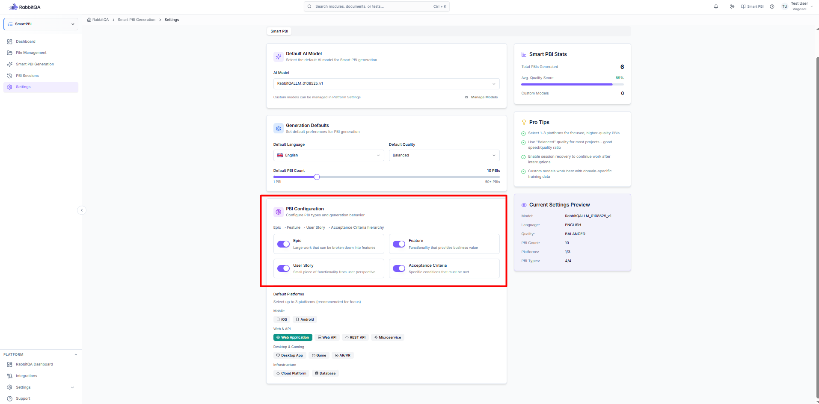The image size is (819, 404).
Task: Toggle the Acceptance Criteria switch
Action: tap(399, 268)
